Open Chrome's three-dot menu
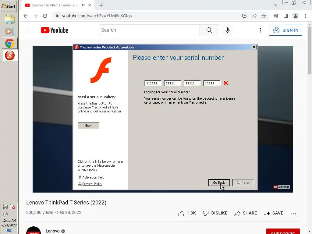 tap(305, 16)
